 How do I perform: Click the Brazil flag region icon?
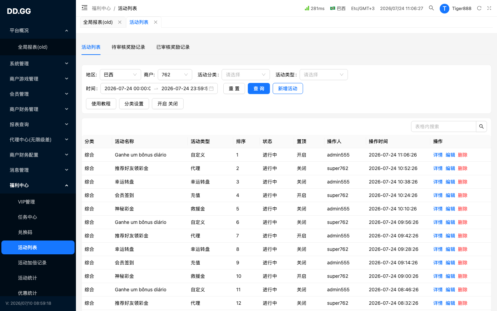[x=333, y=8]
